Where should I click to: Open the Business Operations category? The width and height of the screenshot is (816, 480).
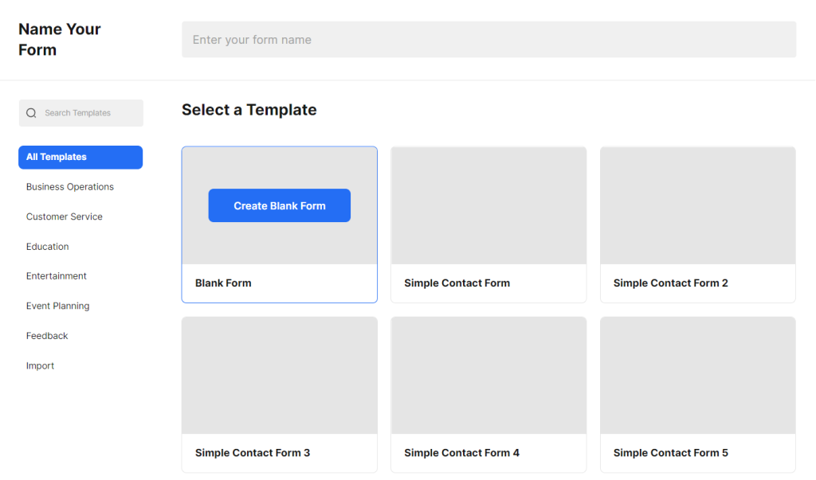[x=69, y=186]
